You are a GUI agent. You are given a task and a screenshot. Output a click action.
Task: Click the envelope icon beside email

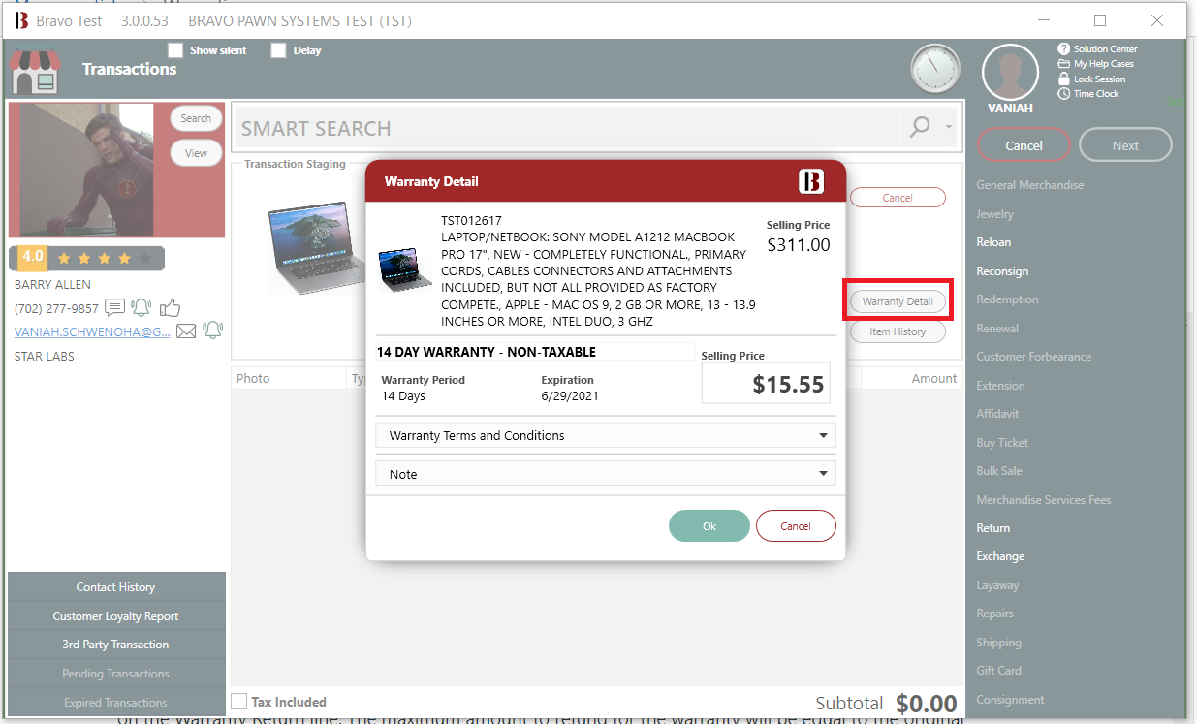(x=186, y=331)
